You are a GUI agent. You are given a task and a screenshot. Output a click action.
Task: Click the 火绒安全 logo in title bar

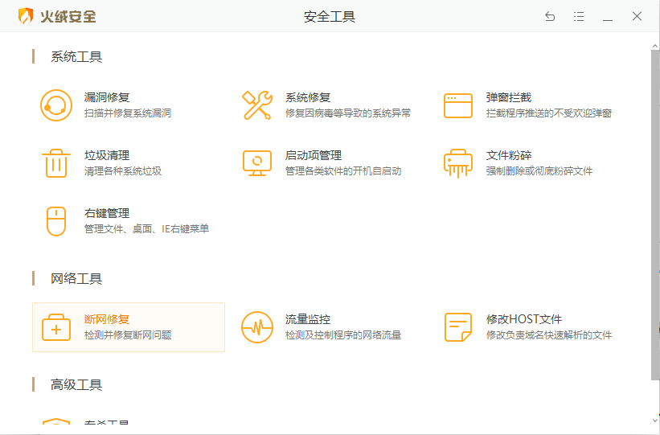pyautogui.click(x=57, y=17)
